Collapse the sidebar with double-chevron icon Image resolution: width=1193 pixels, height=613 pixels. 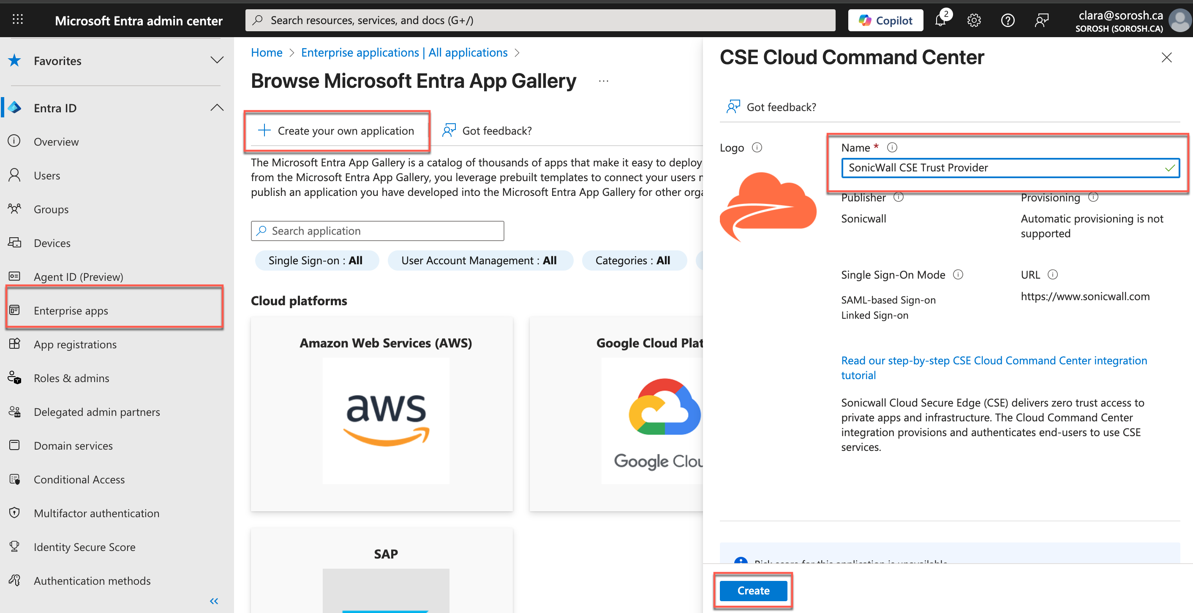[213, 600]
